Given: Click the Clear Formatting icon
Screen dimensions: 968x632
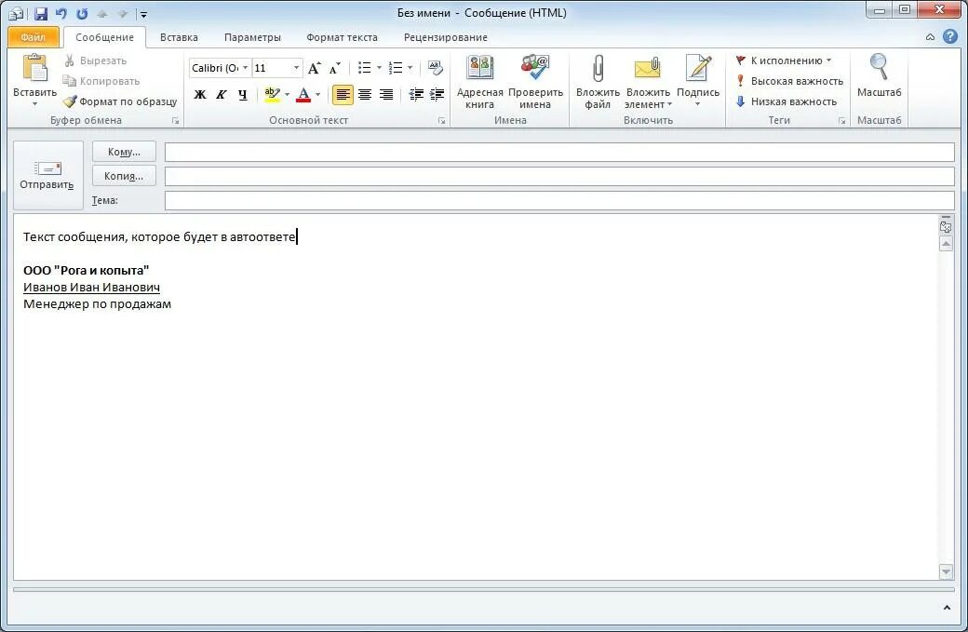Looking at the screenshot, I should pos(436,68).
